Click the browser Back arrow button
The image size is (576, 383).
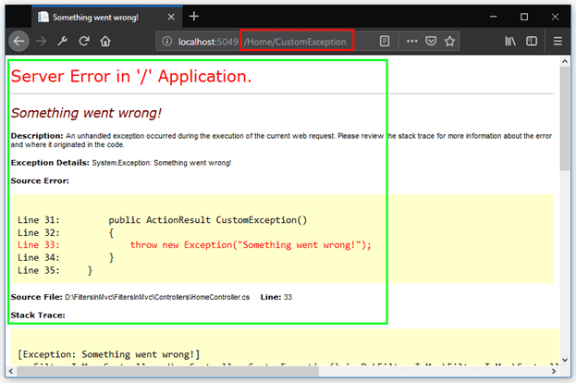(18, 41)
